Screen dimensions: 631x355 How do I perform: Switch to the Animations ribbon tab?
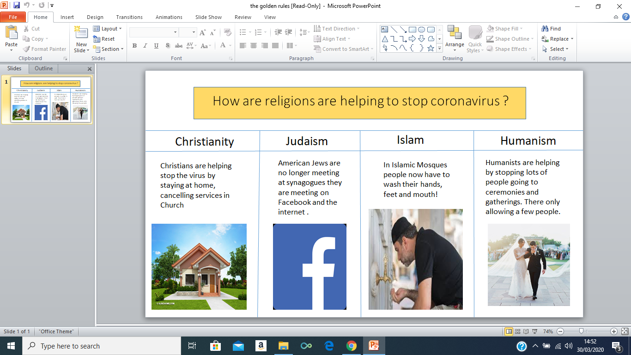pyautogui.click(x=169, y=17)
